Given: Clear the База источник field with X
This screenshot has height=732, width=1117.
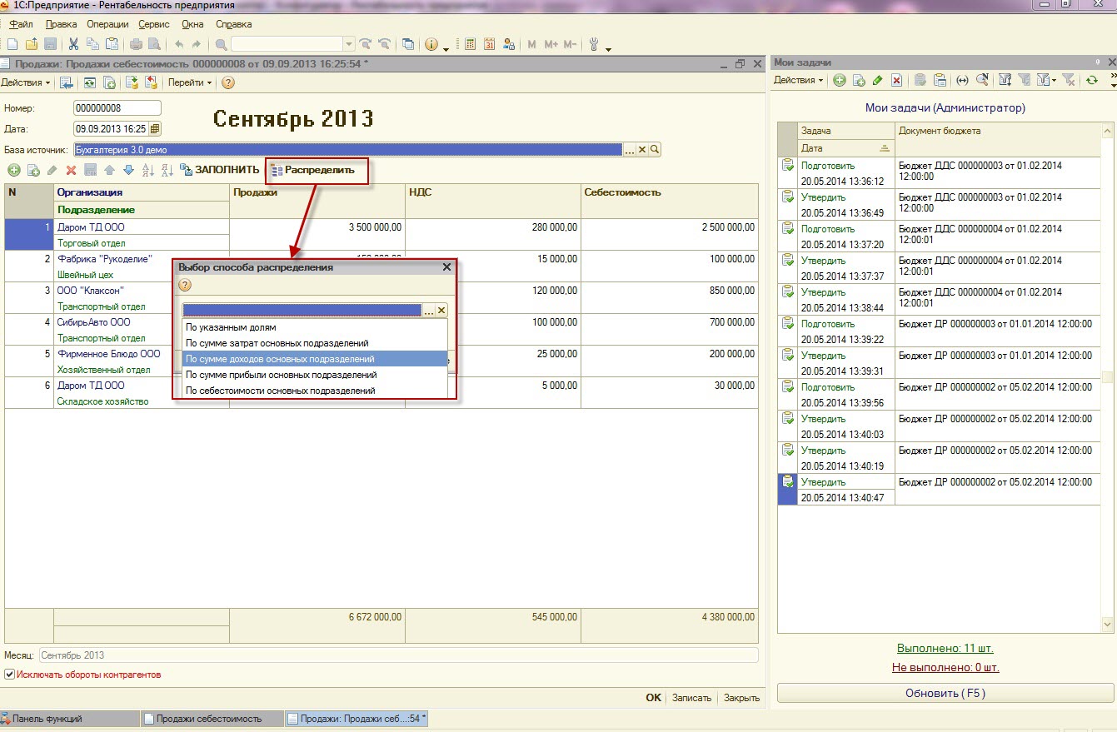Looking at the screenshot, I should 642,150.
